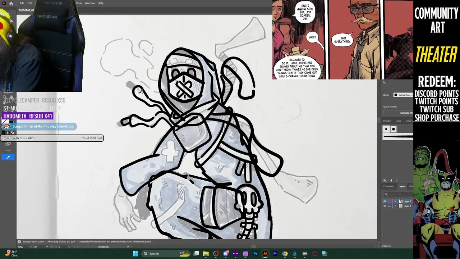Click the Layer 2 thumbnail
The image size is (460, 259).
tap(401, 201)
